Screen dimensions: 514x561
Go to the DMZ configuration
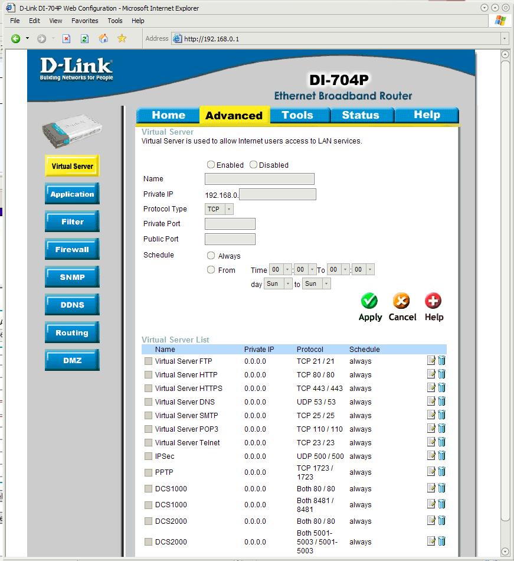(x=71, y=360)
